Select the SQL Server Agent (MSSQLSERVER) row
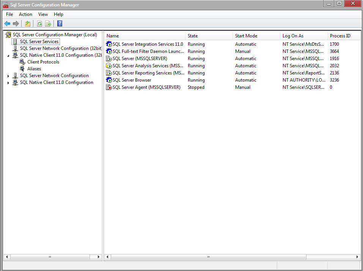 point(233,87)
